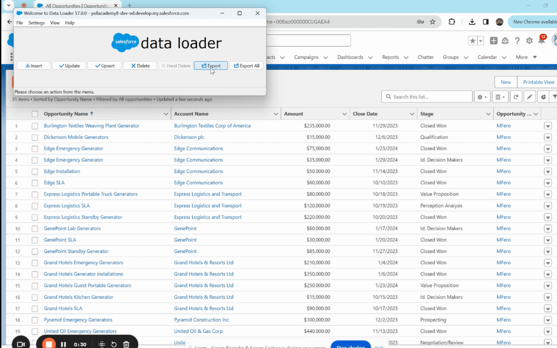The image size is (557, 348).
Task: Pause the Loom recording
Action: click(63, 344)
